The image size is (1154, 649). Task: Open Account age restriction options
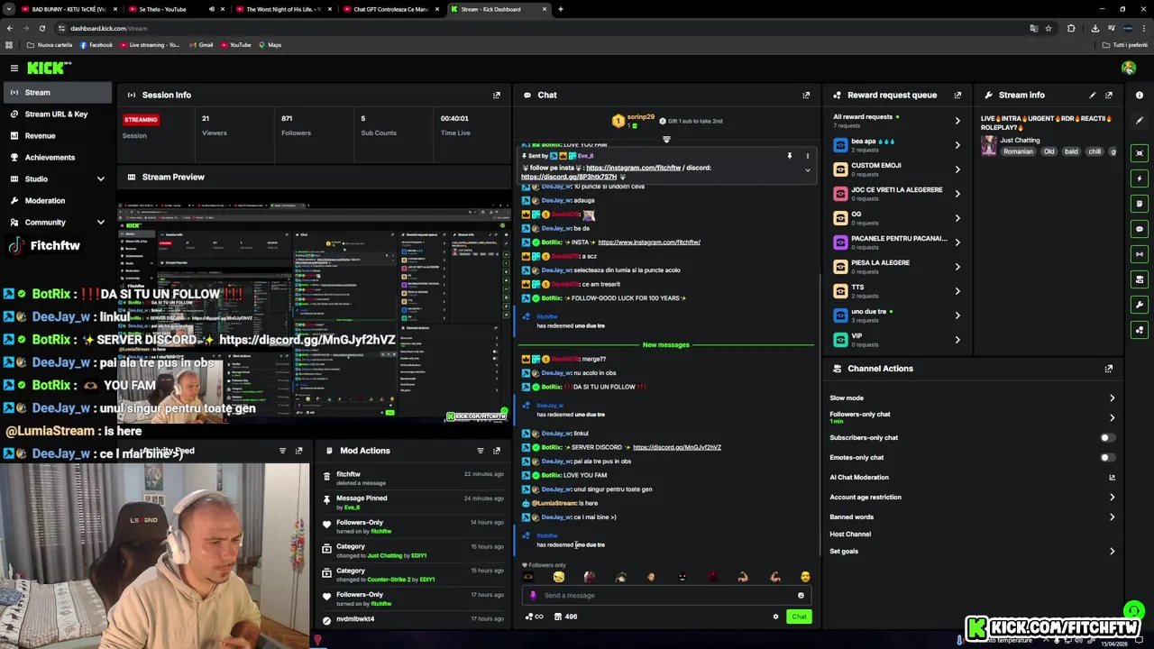coord(974,498)
